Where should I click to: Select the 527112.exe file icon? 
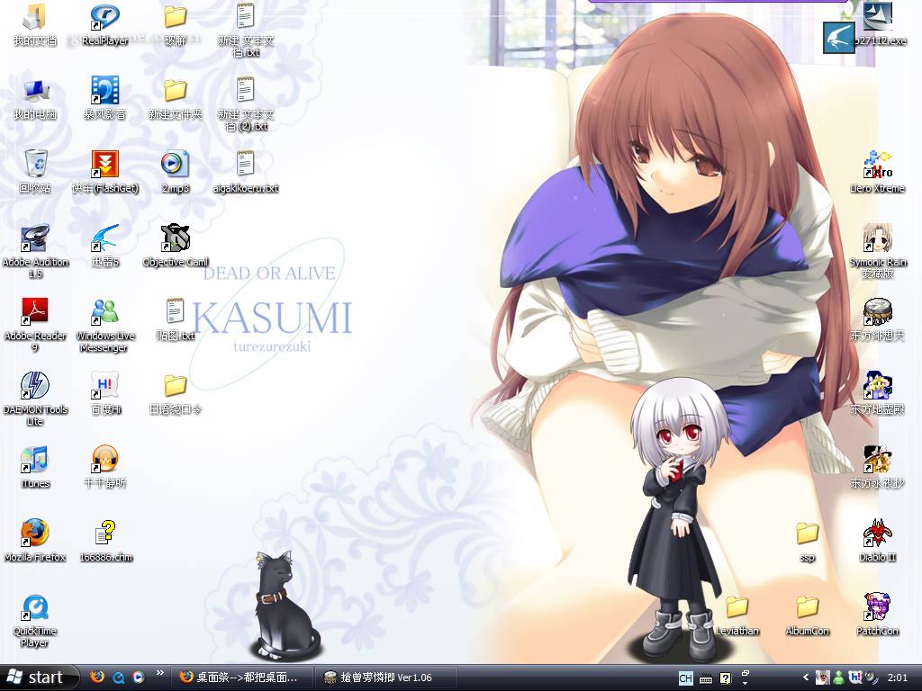[x=878, y=24]
